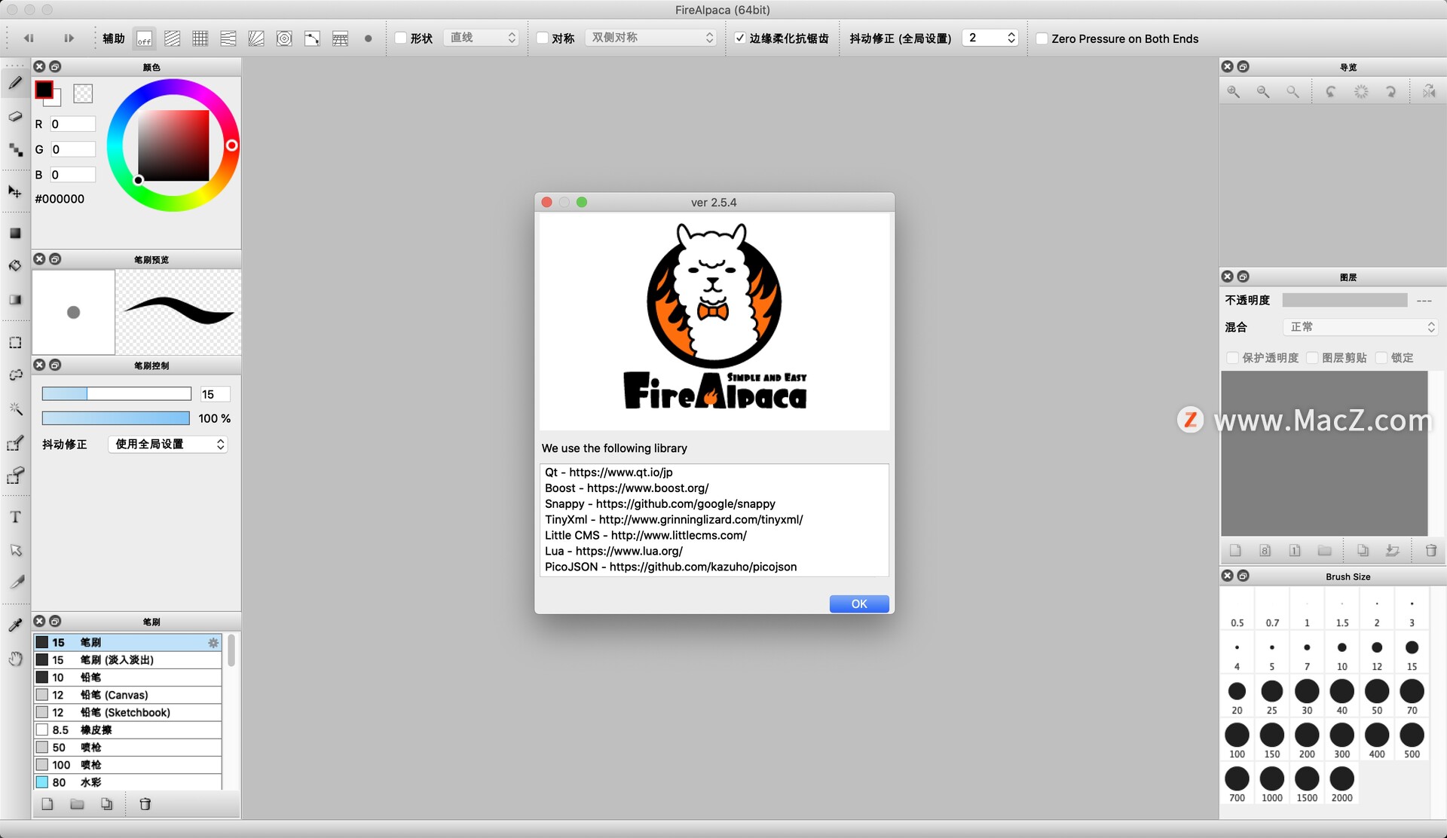This screenshot has width=1447, height=838.
Task: Select the Fill rectangle tool
Action: pyautogui.click(x=15, y=233)
